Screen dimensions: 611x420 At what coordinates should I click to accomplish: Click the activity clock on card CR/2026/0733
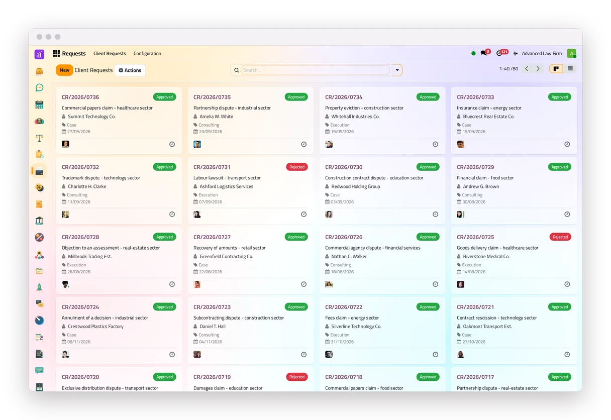(567, 144)
